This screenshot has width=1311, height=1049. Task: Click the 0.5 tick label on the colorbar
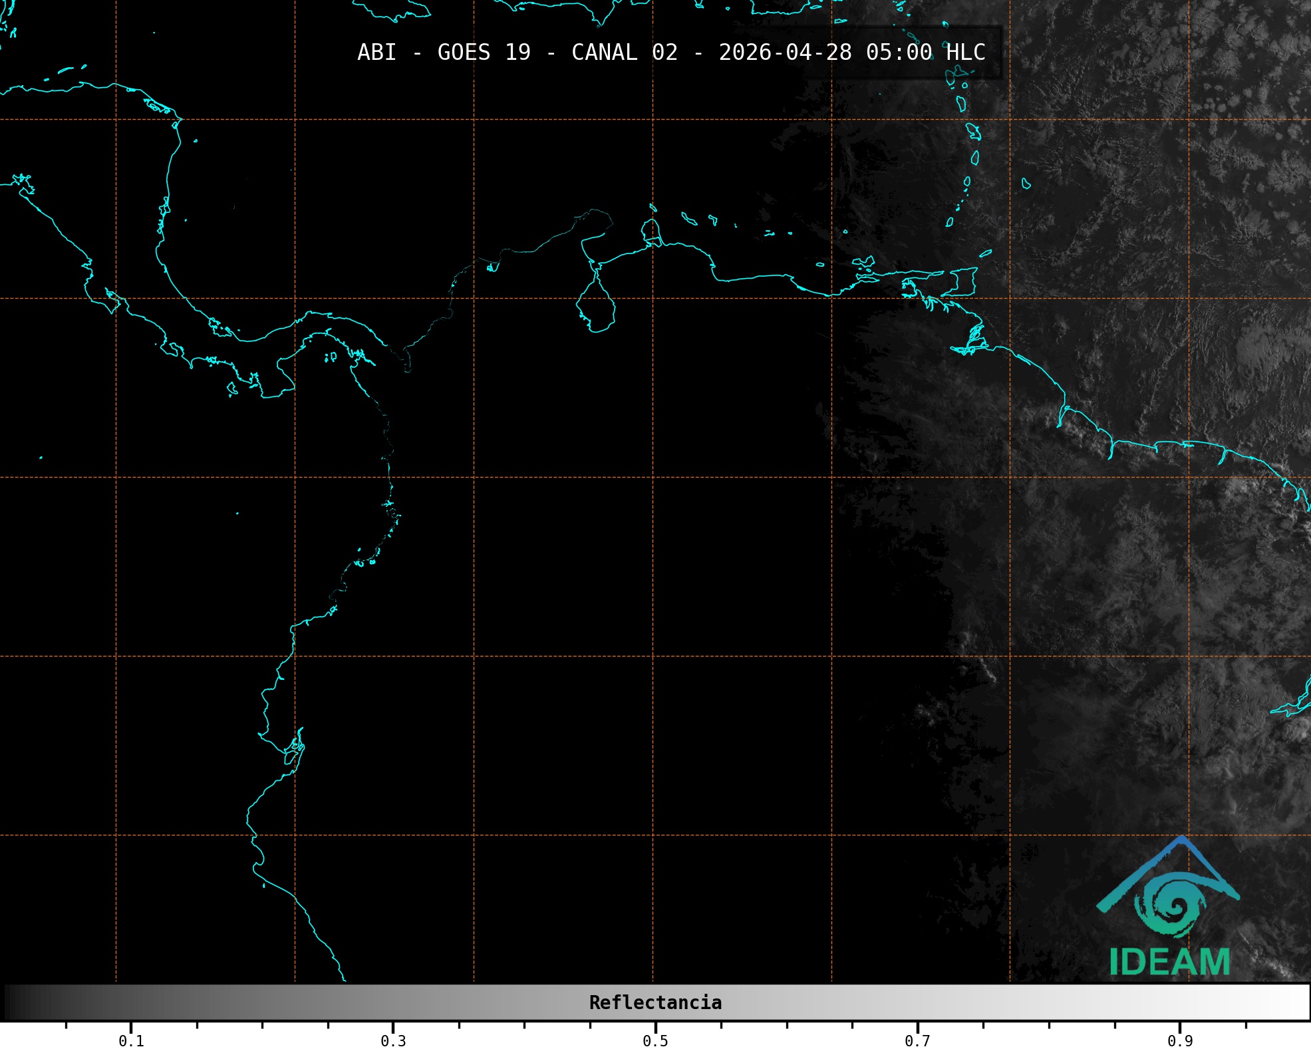coord(655,1040)
